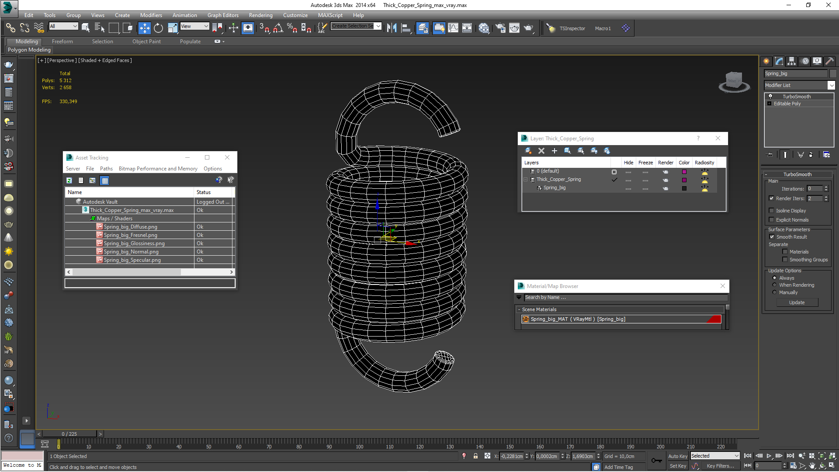Toggle Percent Snap

(292, 28)
